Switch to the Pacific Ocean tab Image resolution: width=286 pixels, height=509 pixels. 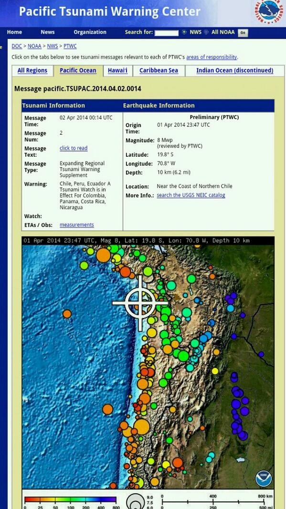[x=78, y=70]
